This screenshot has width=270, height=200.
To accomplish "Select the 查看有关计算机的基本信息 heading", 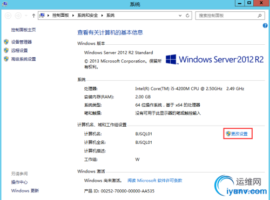I will coord(110,32).
